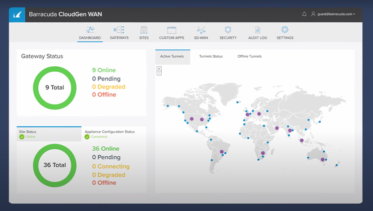Select the Active Tunnels tab
Screen dimensions: 373x211
[173, 57]
